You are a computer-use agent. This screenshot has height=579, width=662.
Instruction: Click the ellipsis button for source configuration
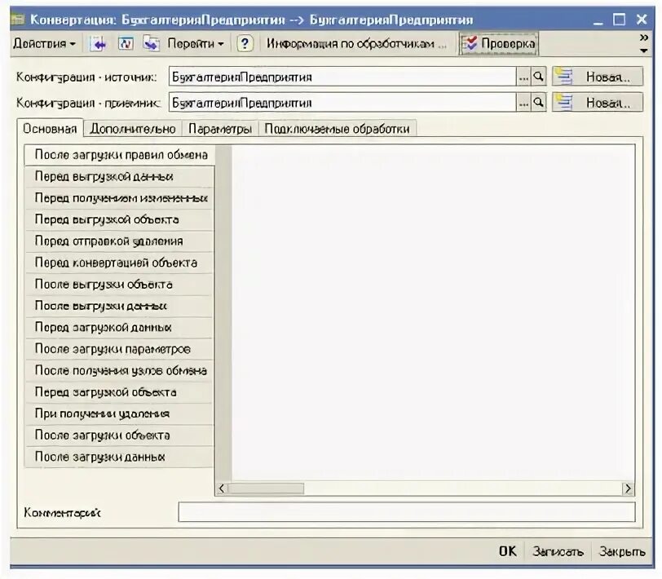[x=523, y=77]
